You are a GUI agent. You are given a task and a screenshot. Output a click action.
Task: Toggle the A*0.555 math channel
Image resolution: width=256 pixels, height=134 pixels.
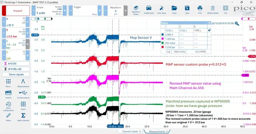pos(16,64)
